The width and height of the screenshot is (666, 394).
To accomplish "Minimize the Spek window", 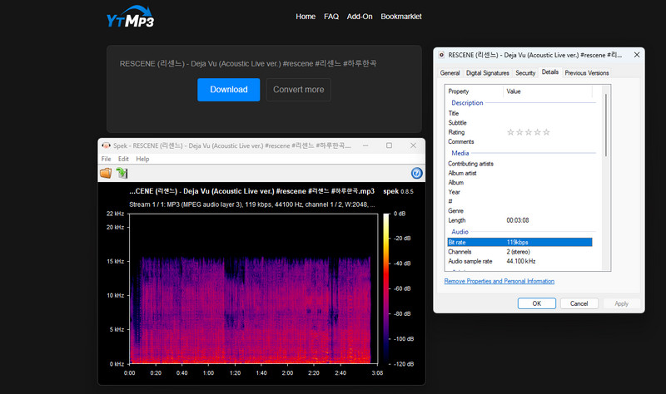I will coord(365,145).
